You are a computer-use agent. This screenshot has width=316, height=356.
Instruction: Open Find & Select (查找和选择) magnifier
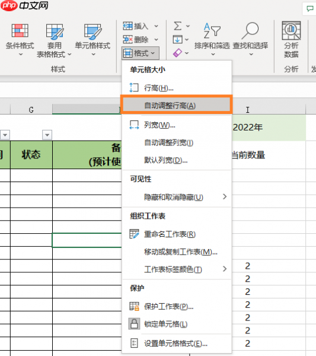250,31
